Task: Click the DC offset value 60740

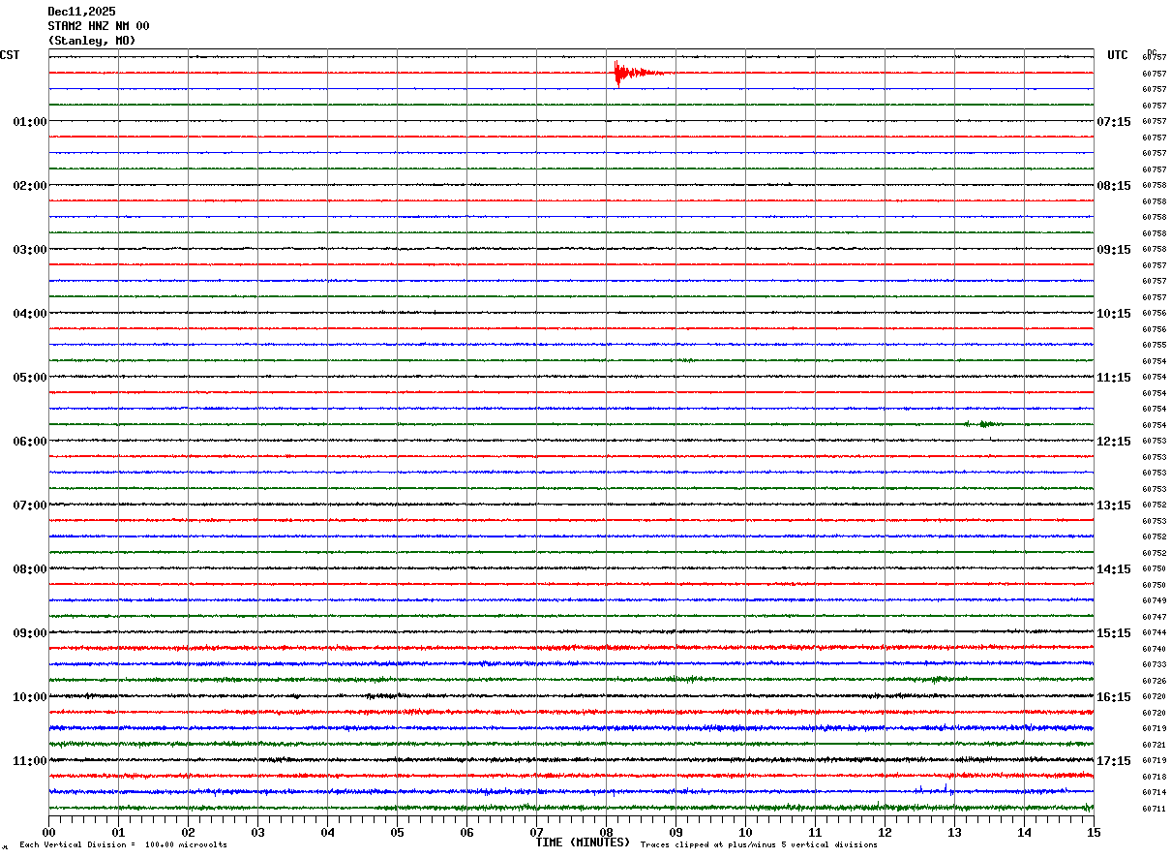Action: tap(1155, 649)
